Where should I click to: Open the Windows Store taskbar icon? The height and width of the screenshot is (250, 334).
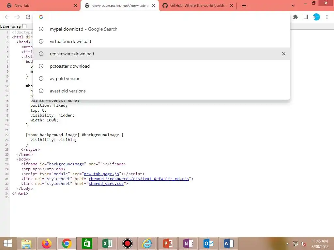[x=87, y=243]
